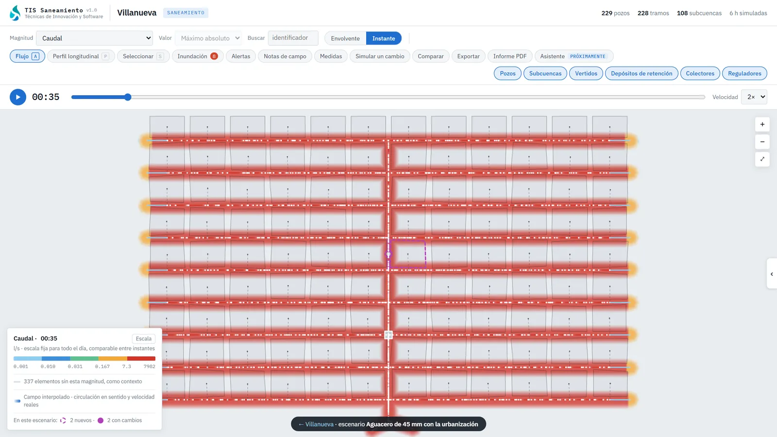The width and height of the screenshot is (777, 437).
Task: Open the Magnitud Caudal dropdown
Action: click(x=95, y=38)
